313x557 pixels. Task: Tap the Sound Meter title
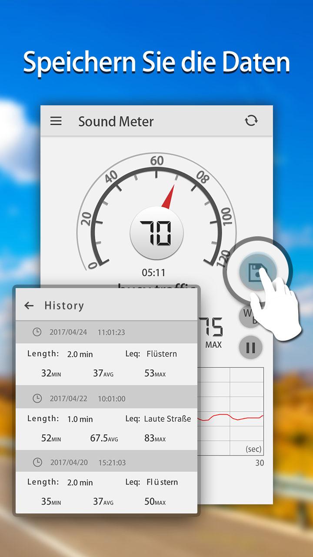click(x=116, y=121)
